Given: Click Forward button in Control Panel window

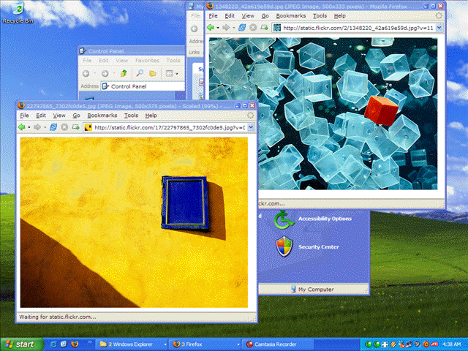Looking at the screenshot, I should coord(105,73).
